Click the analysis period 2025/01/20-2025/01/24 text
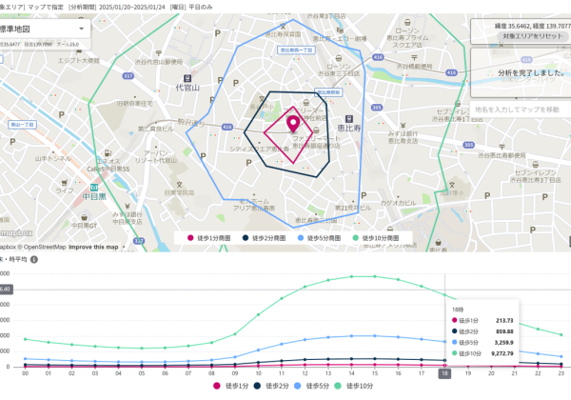Viewport: 571px width, 400px height. click(132, 7)
